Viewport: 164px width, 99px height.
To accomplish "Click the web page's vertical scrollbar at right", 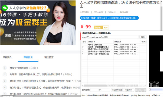I will tap(161, 16).
